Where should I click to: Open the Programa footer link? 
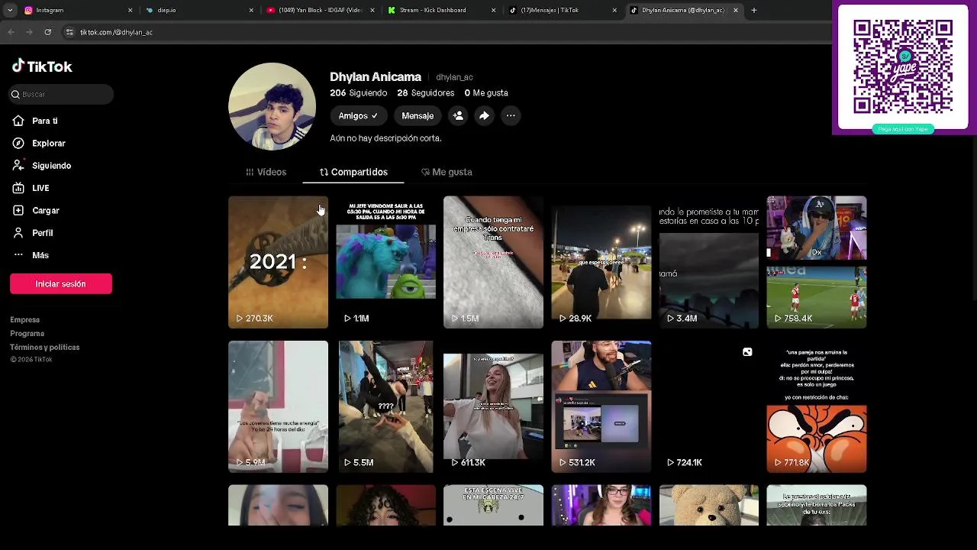[27, 334]
